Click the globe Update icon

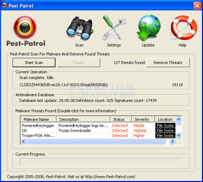[149, 28]
